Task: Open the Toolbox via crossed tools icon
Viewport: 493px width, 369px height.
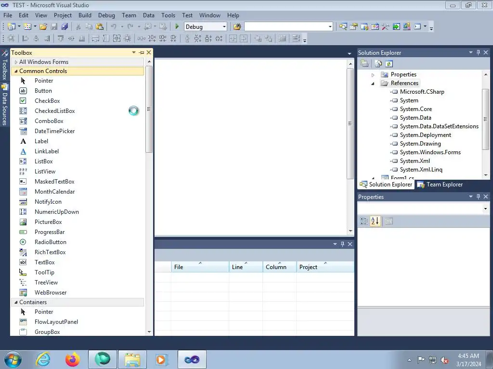Action: tap(386, 27)
